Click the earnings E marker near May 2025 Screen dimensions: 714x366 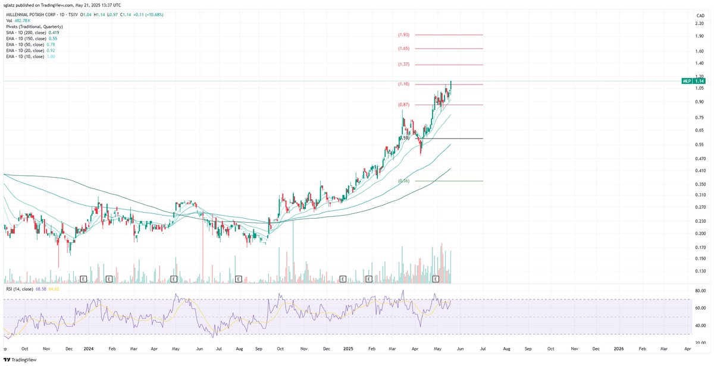(x=436, y=278)
